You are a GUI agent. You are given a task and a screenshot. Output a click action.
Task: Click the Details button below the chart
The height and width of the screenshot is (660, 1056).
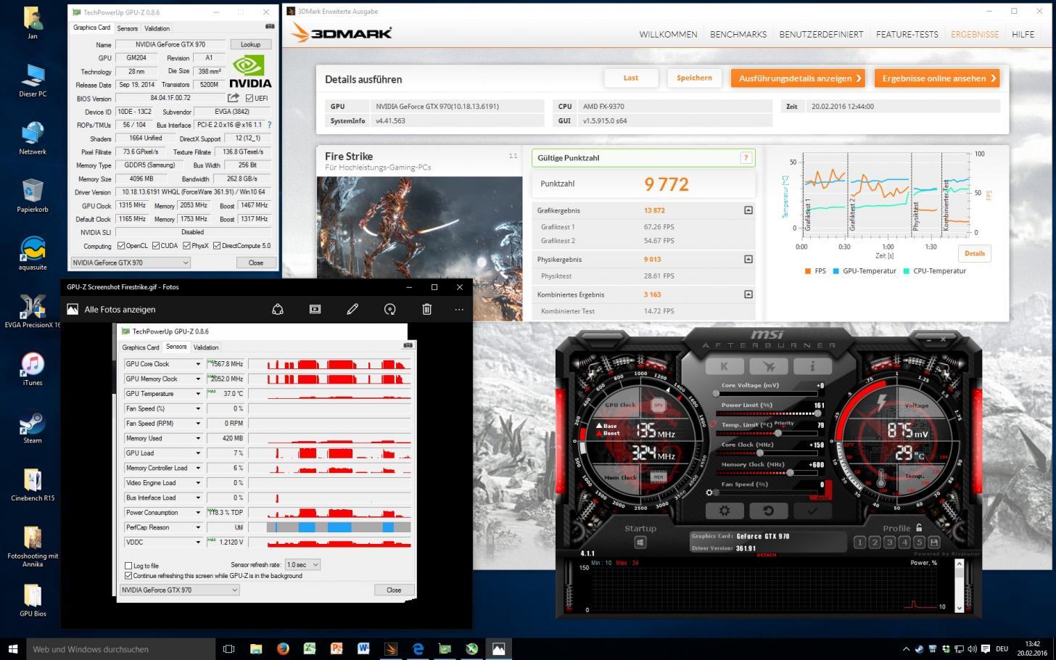coord(974,253)
